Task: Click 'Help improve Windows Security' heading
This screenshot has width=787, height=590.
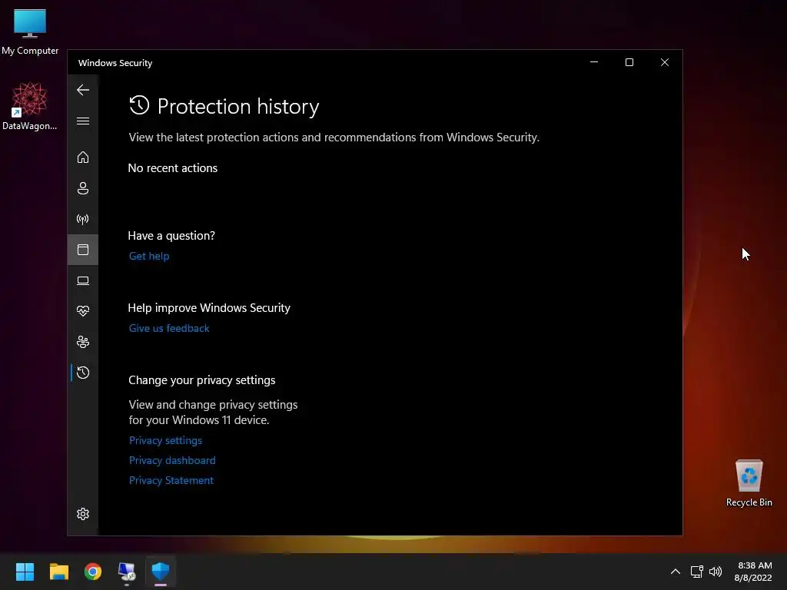Action: pyautogui.click(x=209, y=308)
